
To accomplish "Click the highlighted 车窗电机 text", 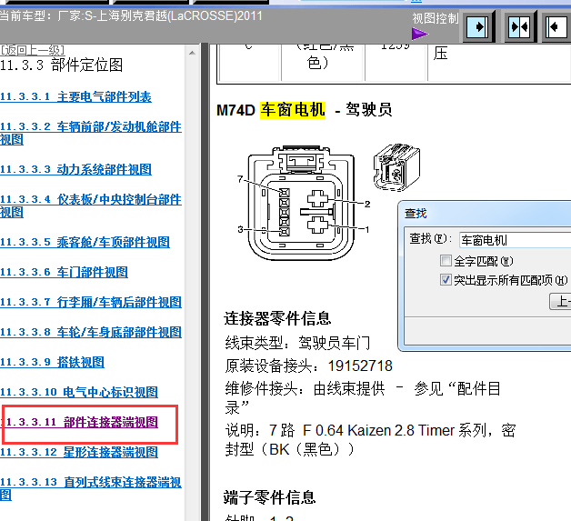I will tap(293, 110).
